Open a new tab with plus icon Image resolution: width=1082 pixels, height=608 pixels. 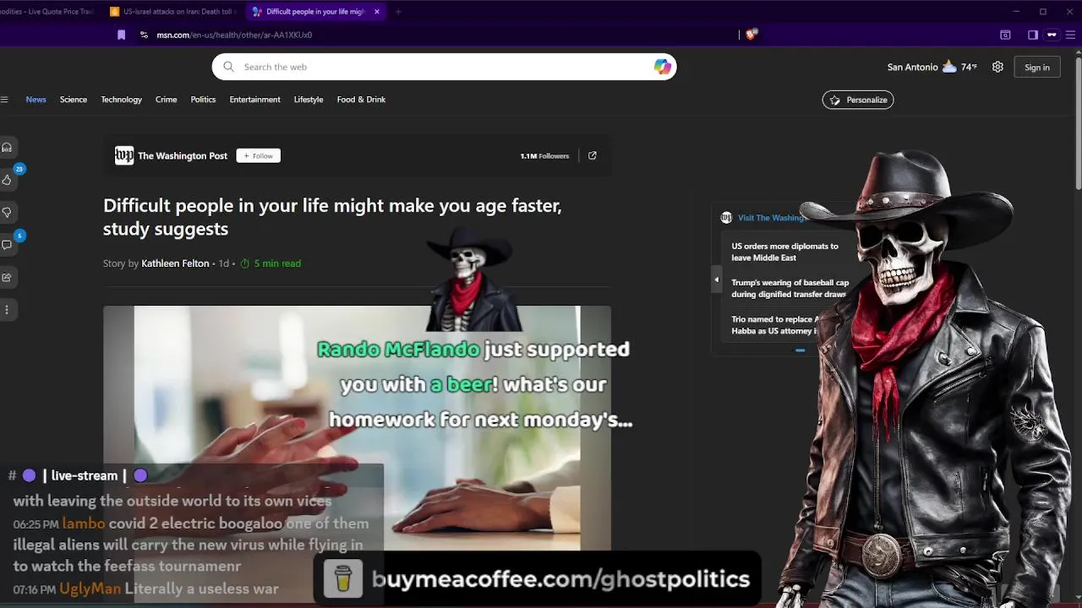[x=398, y=12]
